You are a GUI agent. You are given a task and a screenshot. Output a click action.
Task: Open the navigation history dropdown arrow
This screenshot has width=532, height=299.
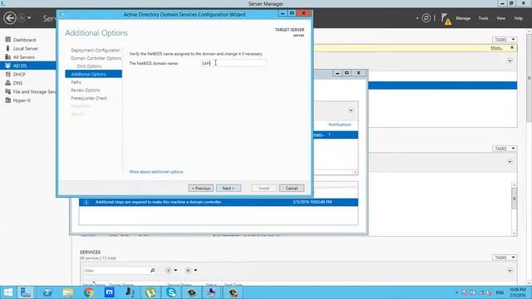tap(29, 18)
